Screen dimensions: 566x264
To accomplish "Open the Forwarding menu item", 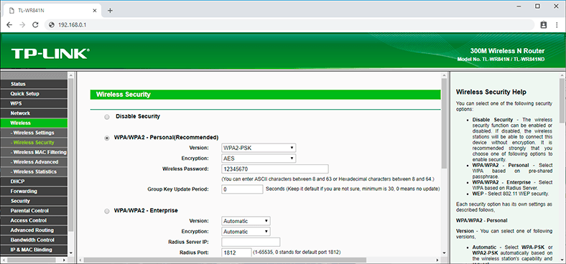I will (x=34, y=191).
